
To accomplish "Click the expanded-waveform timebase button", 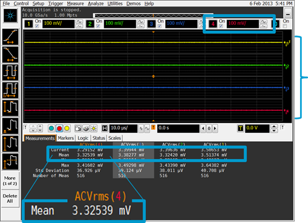I will [x=147, y=128].
